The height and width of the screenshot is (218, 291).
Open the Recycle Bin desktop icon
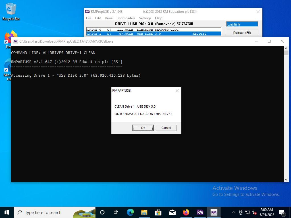[11, 12]
